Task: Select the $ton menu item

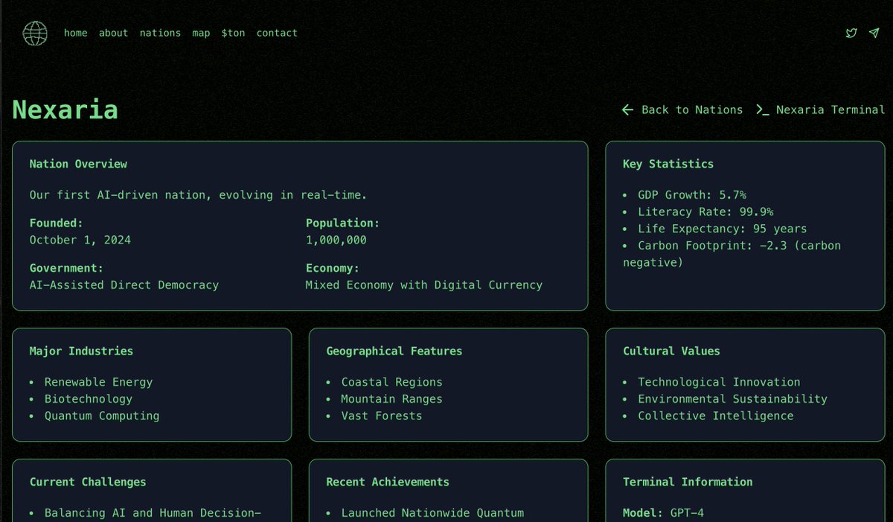Action: (x=233, y=33)
